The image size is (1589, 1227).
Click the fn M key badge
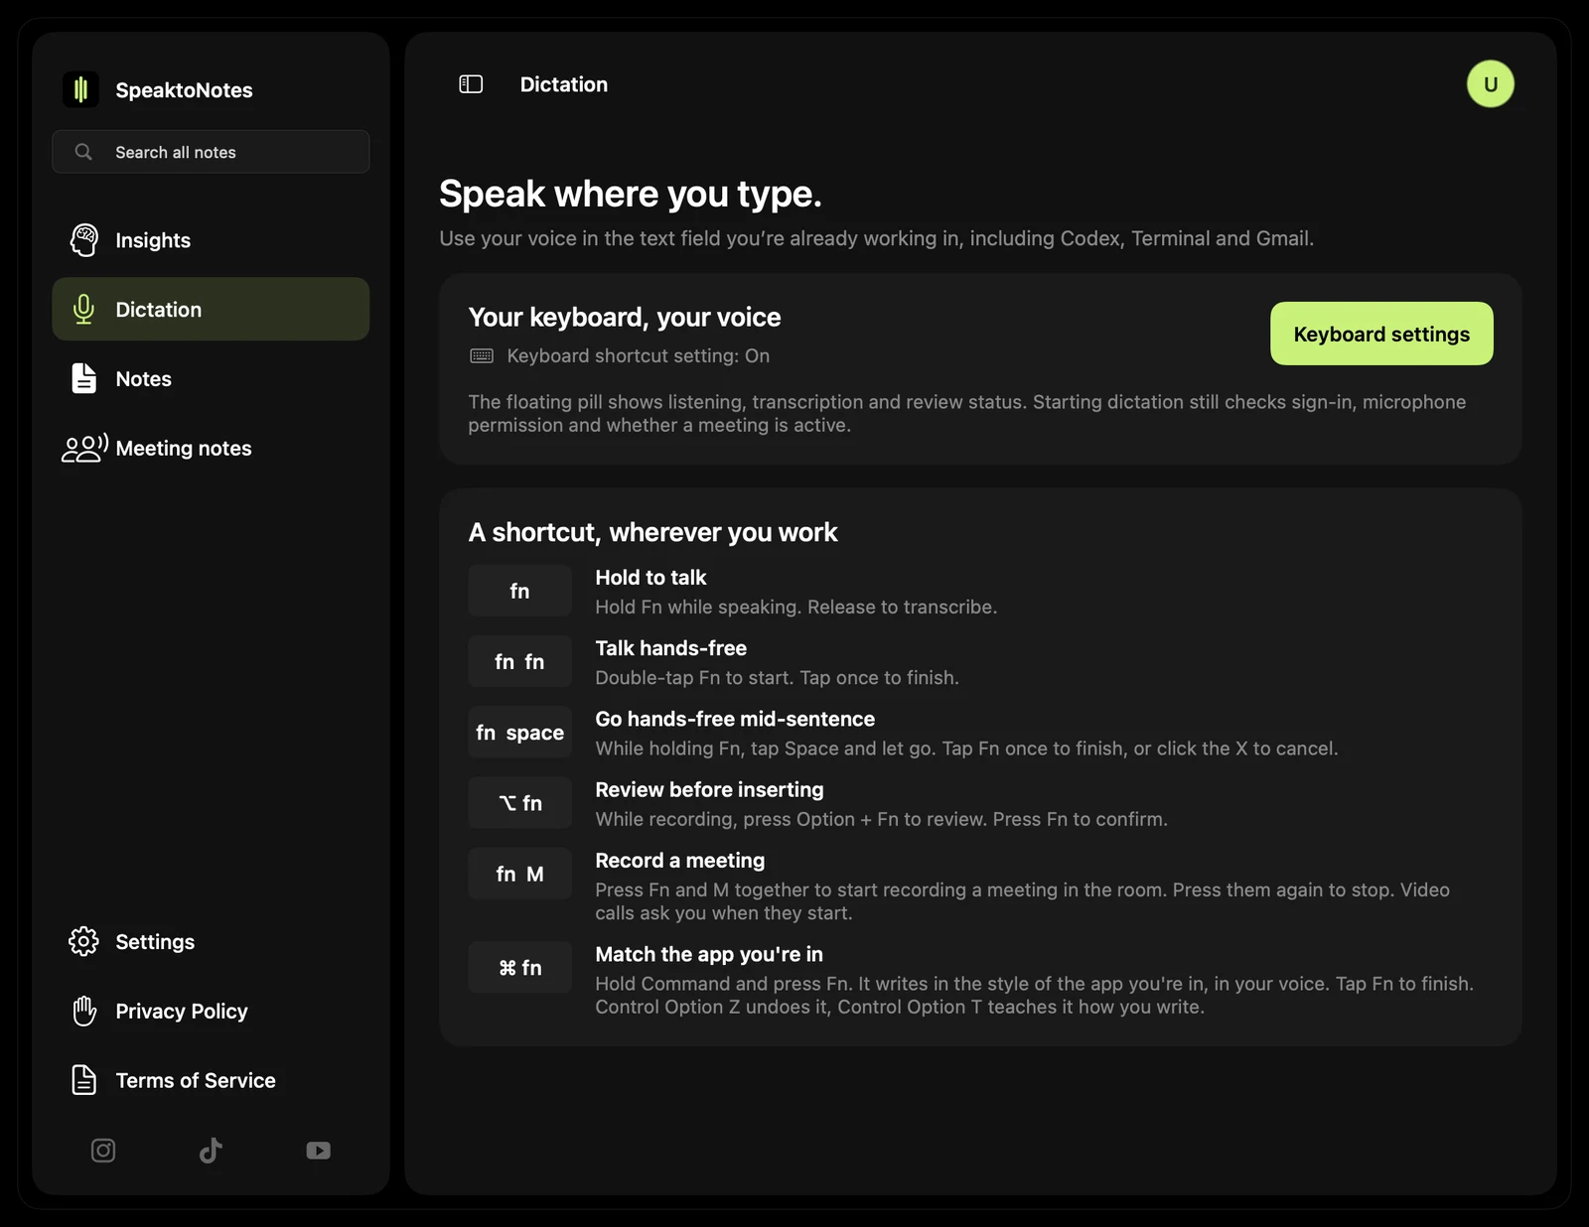point(519,874)
